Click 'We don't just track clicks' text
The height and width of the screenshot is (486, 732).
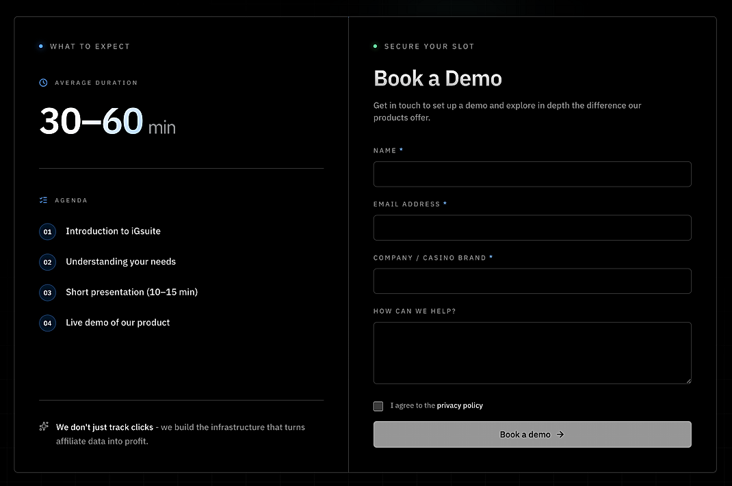105,427
